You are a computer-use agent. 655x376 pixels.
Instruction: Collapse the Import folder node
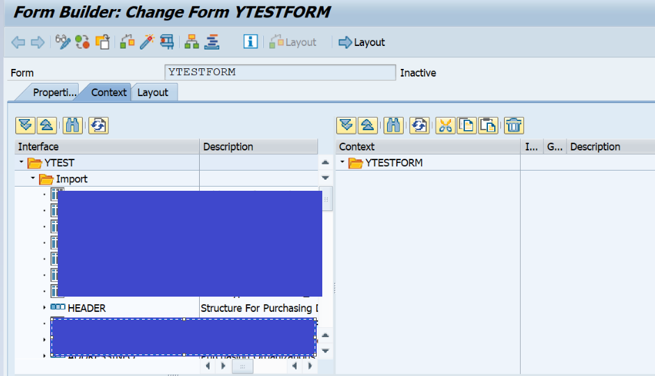[33, 180]
